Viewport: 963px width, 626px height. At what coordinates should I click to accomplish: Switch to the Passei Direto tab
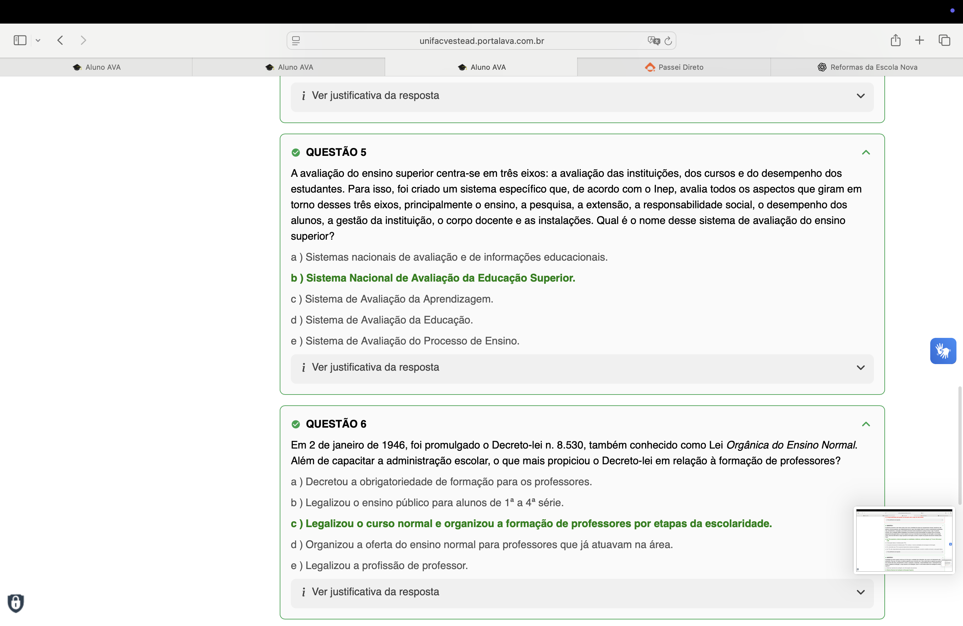pyautogui.click(x=674, y=67)
